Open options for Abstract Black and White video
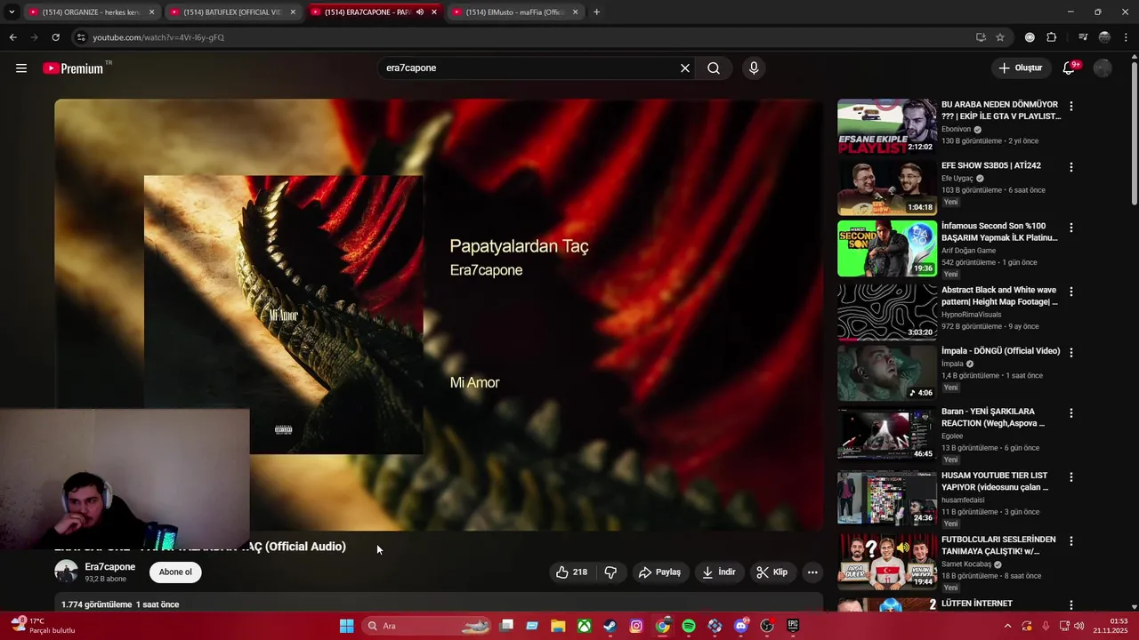 click(1071, 292)
